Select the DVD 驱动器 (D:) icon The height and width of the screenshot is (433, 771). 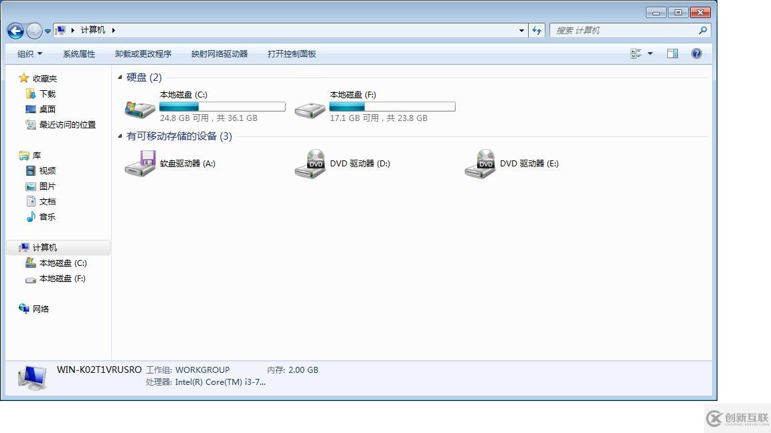[310, 164]
